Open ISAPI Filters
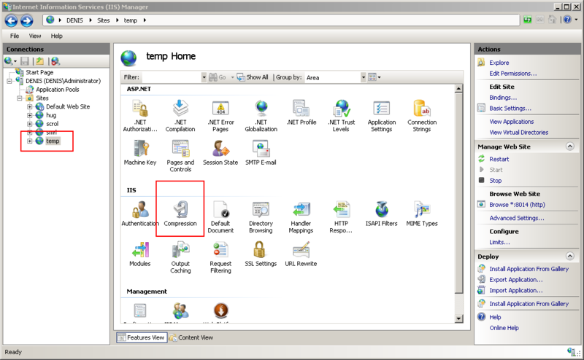The height and width of the screenshot is (360, 584). click(x=382, y=214)
